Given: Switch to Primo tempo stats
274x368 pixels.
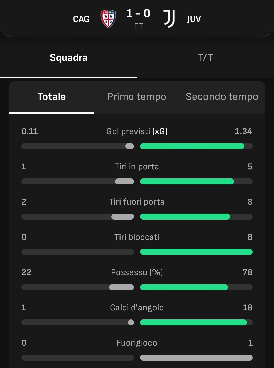Looking at the screenshot, I should [x=137, y=97].
